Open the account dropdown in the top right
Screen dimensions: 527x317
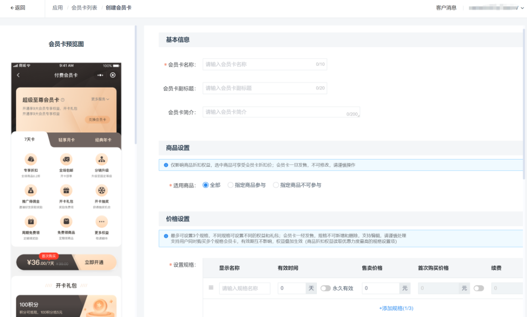pyautogui.click(x=496, y=8)
